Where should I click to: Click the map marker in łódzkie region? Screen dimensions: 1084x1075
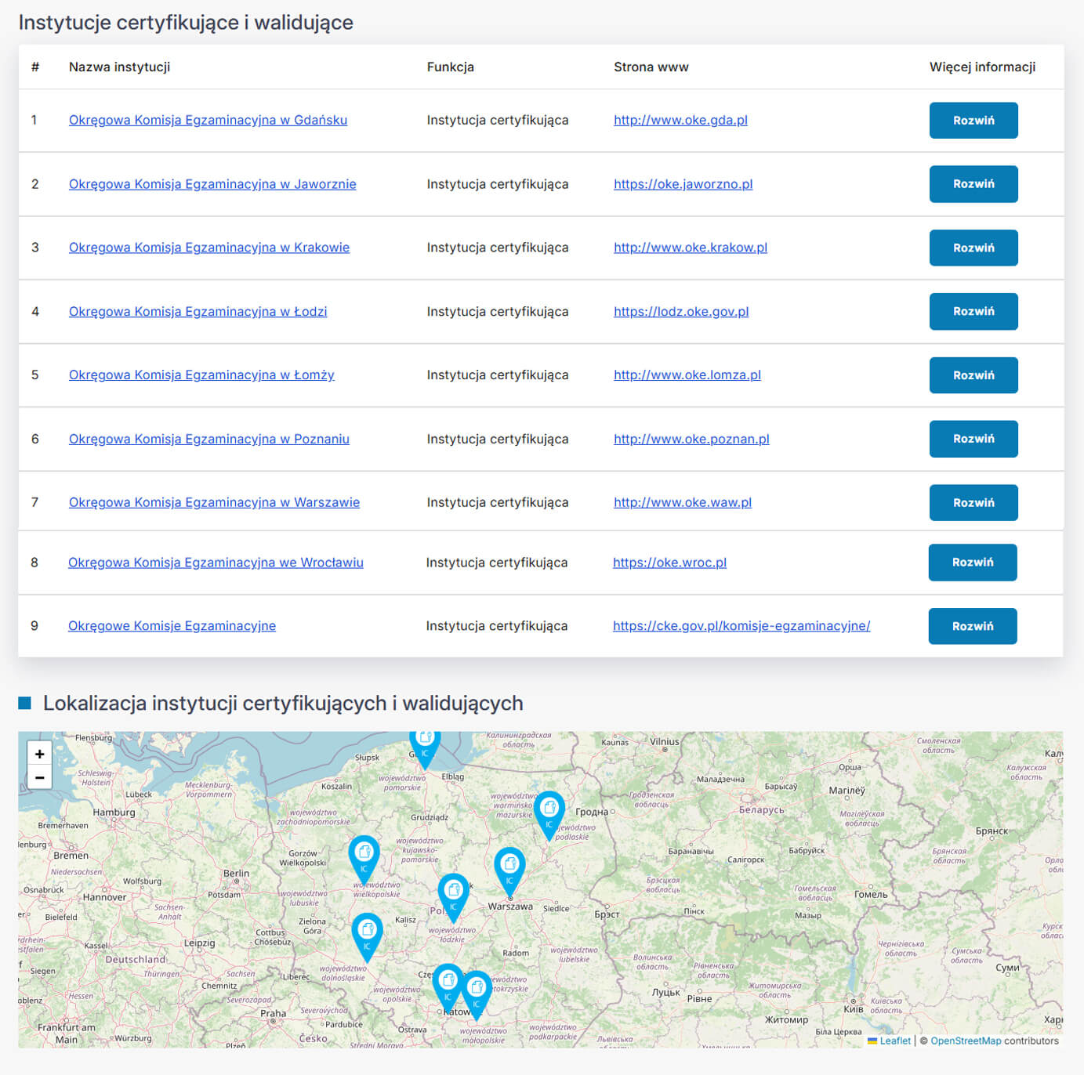click(x=453, y=893)
